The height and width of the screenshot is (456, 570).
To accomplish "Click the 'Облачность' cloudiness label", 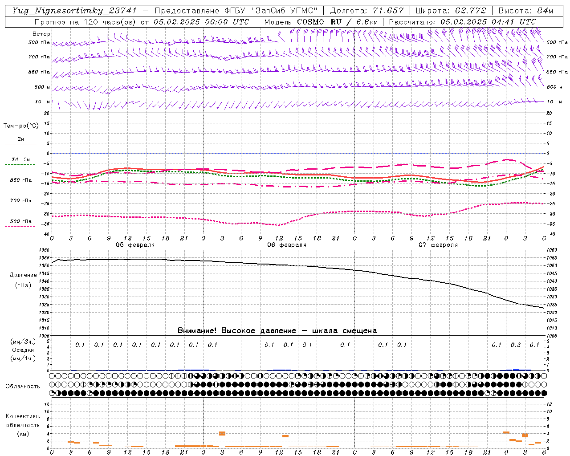I will pyautogui.click(x=23, y=387).
